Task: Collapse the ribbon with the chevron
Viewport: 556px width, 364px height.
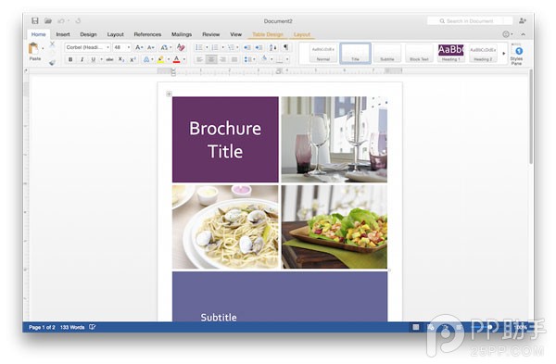Action: click(524, 34)
